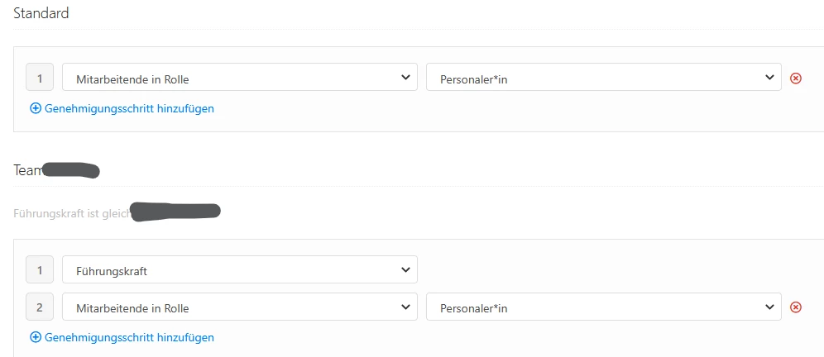
Task: Open Team step 2 "Mitarbeitende in Rolle" dropdown
Action: [x=239, y=307]
